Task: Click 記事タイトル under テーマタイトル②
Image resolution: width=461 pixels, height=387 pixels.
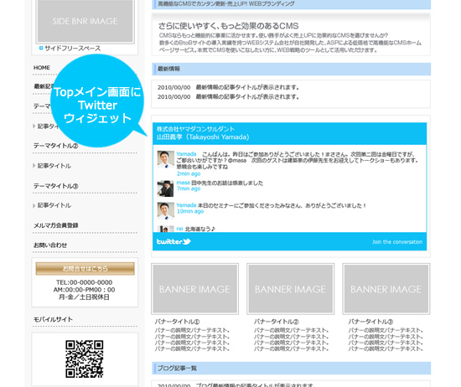Action: click(x=54, y=166)
